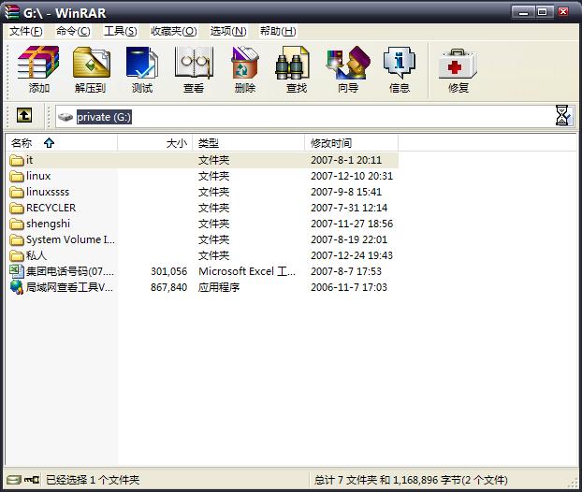The image size is (582, 492).
Task: Open the Info (信息) toolbar icon
Action: pos(400,63)
